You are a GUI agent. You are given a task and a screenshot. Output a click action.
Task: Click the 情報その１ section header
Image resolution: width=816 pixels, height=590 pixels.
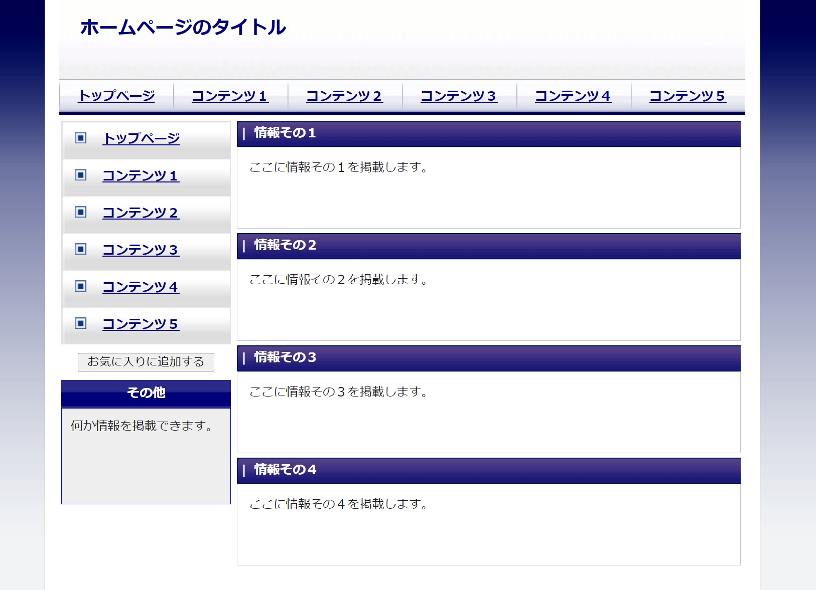pyautogui.click(x=285, y=133)
